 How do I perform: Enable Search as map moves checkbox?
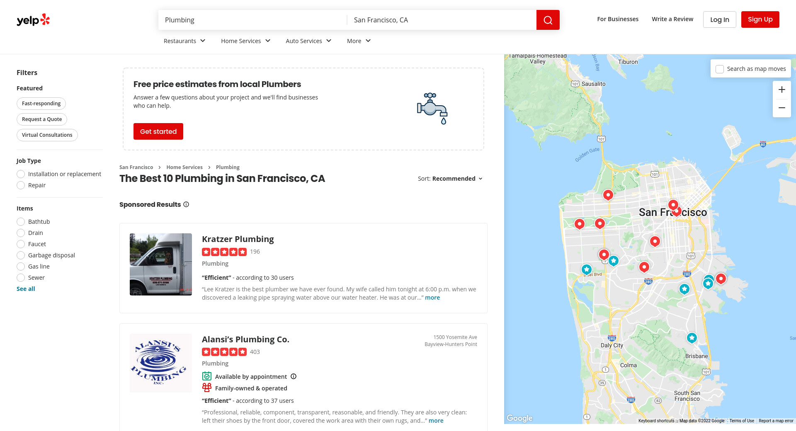pyautogui.click(x=720, y=69)
